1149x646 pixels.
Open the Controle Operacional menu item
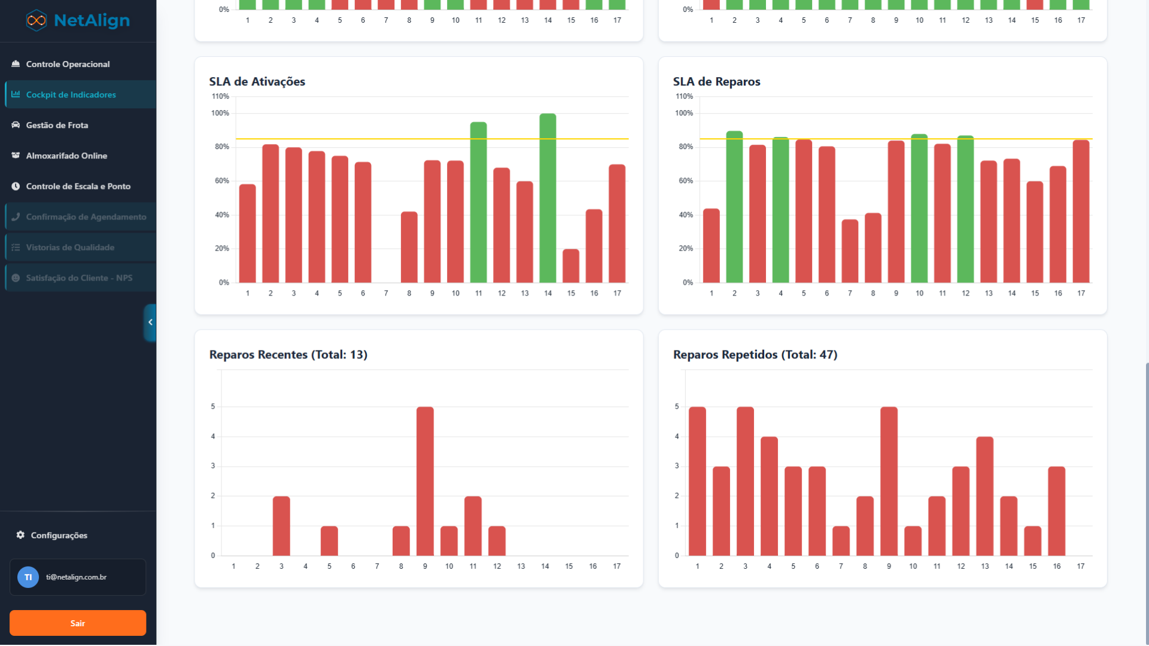68,64
